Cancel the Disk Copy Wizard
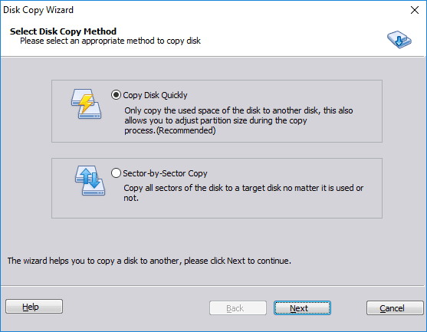This screenshot has width=427, height=332. coord(395,307)
